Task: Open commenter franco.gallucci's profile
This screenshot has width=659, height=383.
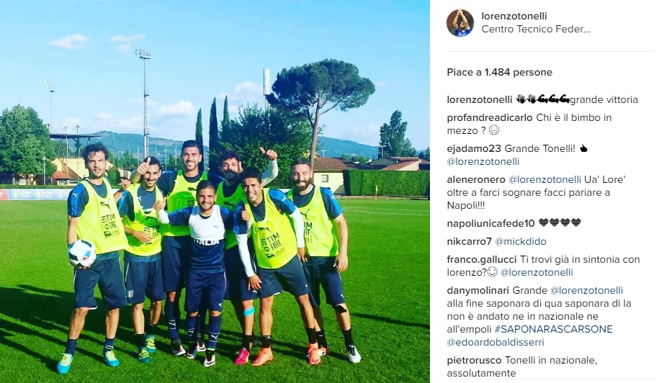Action: click(482, 259)
